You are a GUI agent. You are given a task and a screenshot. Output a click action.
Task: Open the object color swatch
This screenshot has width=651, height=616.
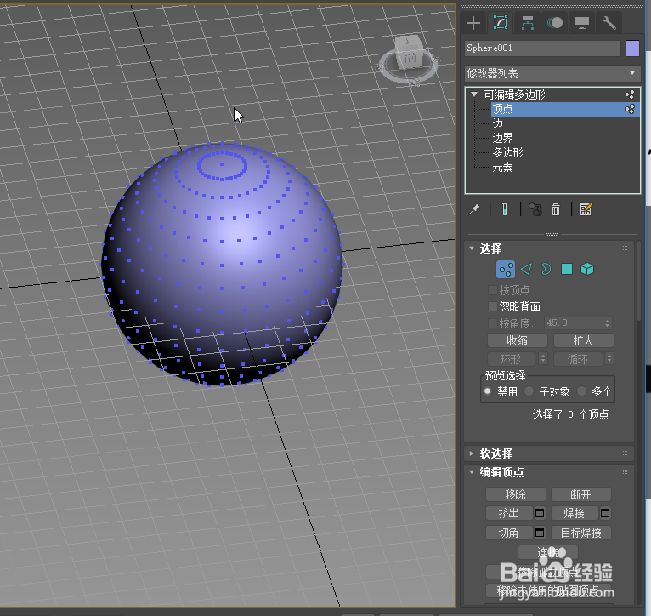(632, 48)
